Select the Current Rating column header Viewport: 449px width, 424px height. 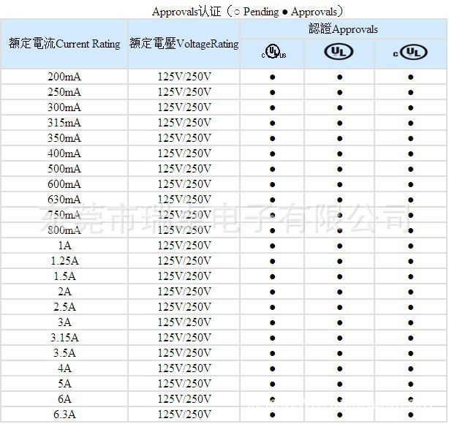pyautogui.click(x=64, y=44)
